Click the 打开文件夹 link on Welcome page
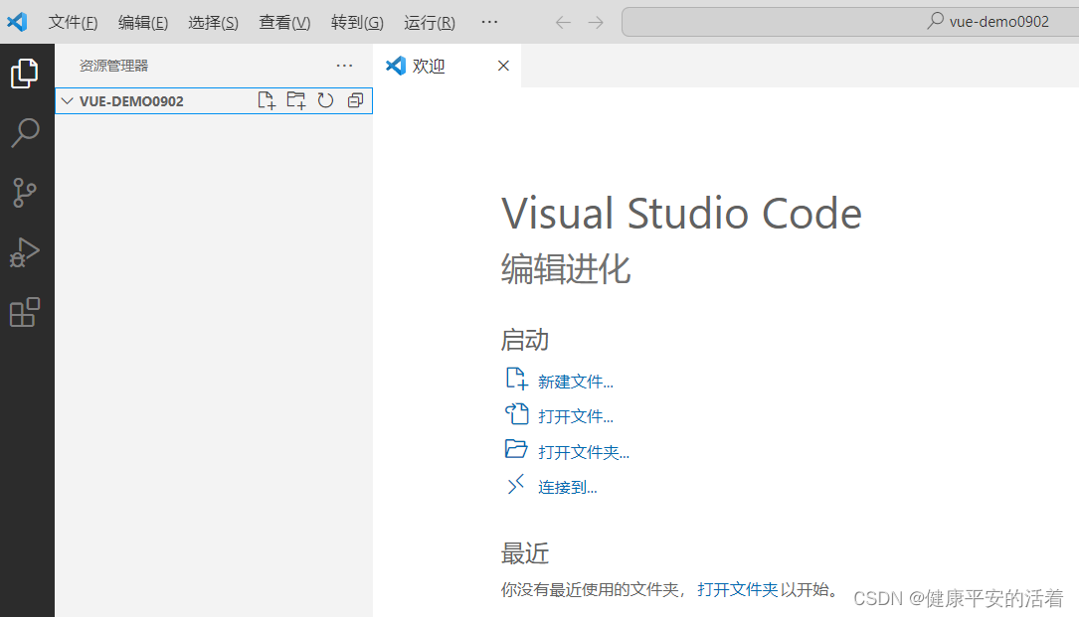Image resolution: width=1079 pixels, height=617 pixels. tap(583, 451)
